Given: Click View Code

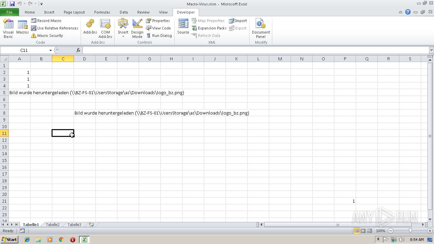Looking at the screenshot, I should tap(158, 28).
